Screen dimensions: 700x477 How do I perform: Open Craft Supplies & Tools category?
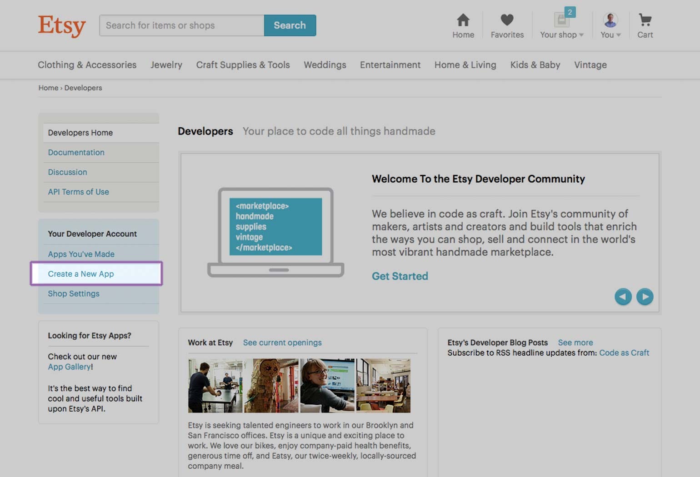click(x=243, y=65)
